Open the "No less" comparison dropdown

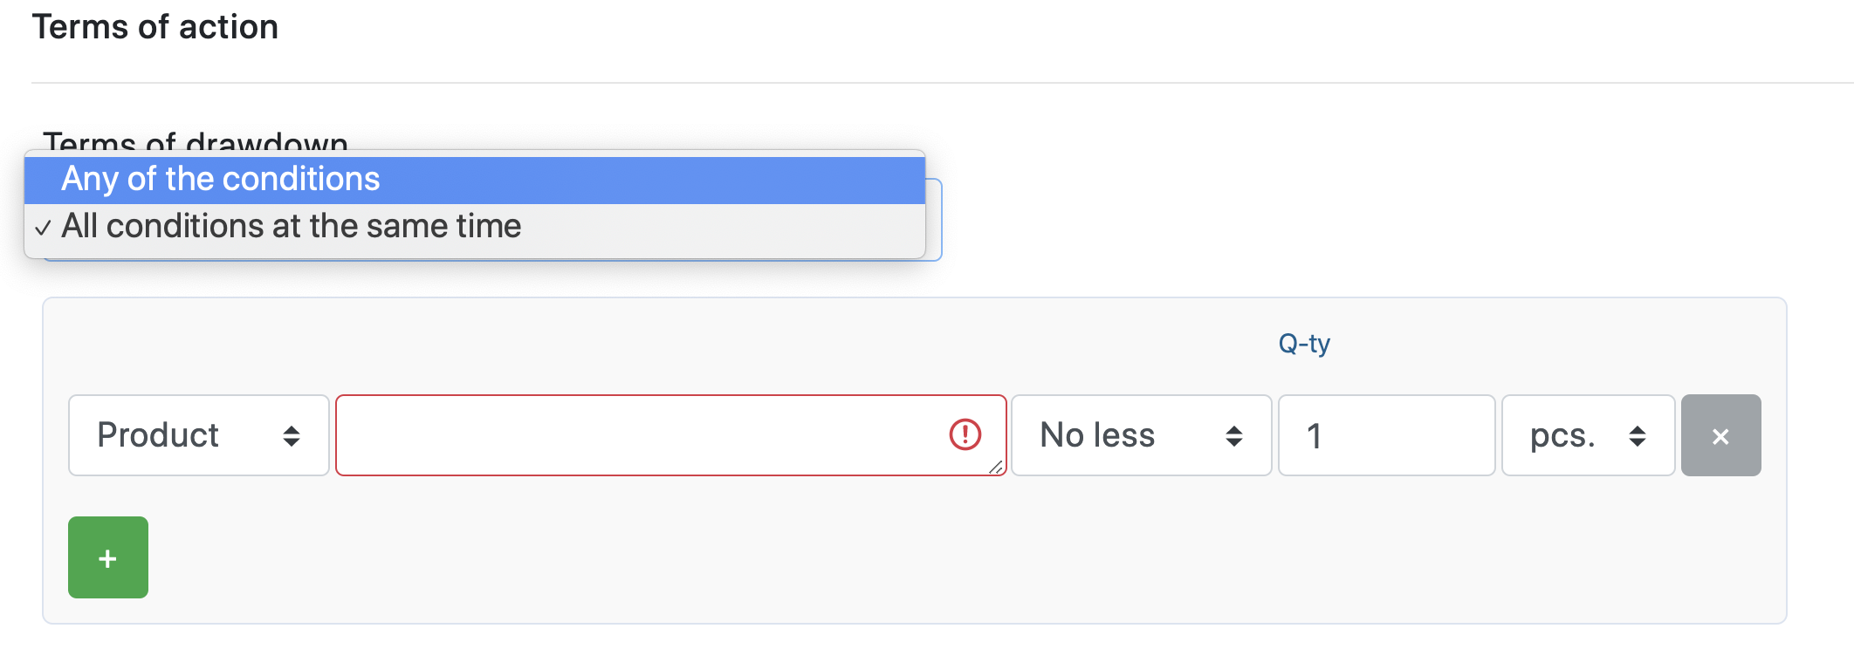tap(1117, 435)
